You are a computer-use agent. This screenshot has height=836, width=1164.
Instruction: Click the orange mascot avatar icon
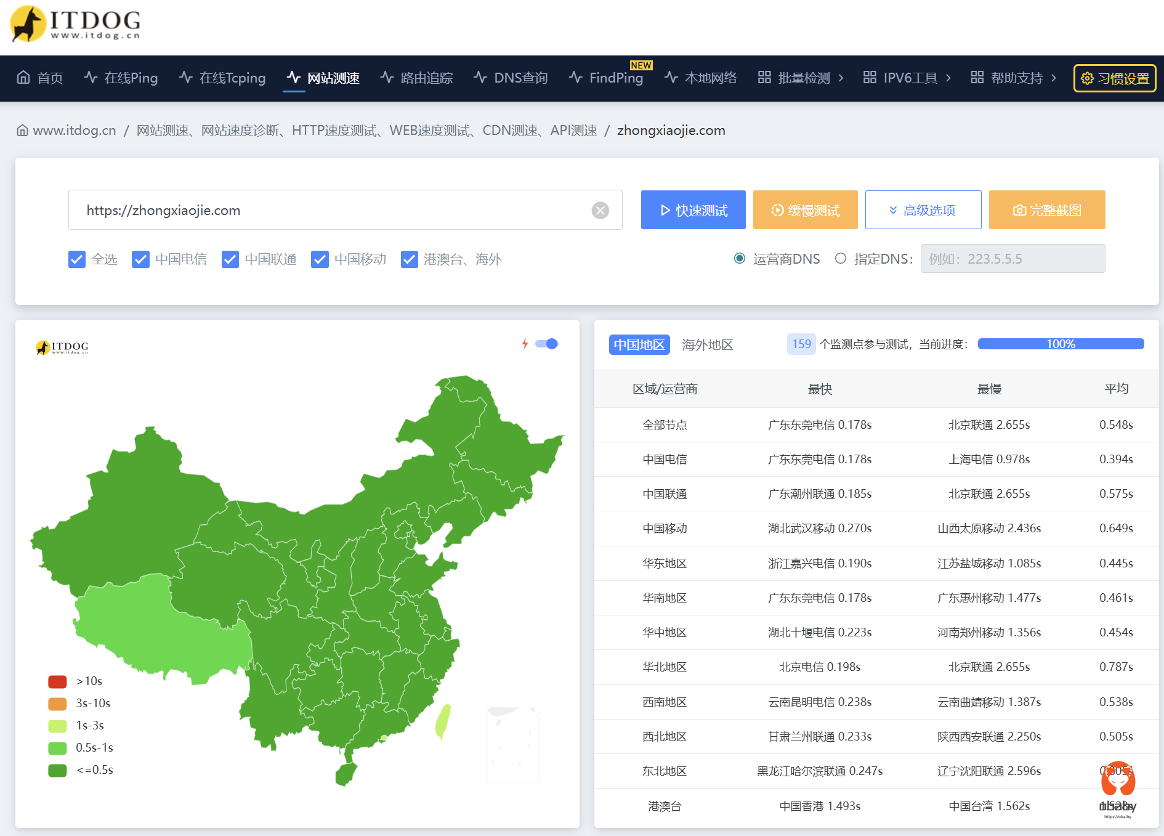(1118, 780)
